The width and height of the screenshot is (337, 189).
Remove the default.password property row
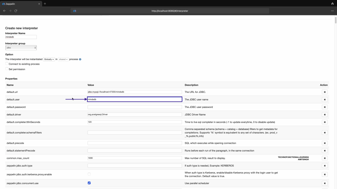click(324, 107)
